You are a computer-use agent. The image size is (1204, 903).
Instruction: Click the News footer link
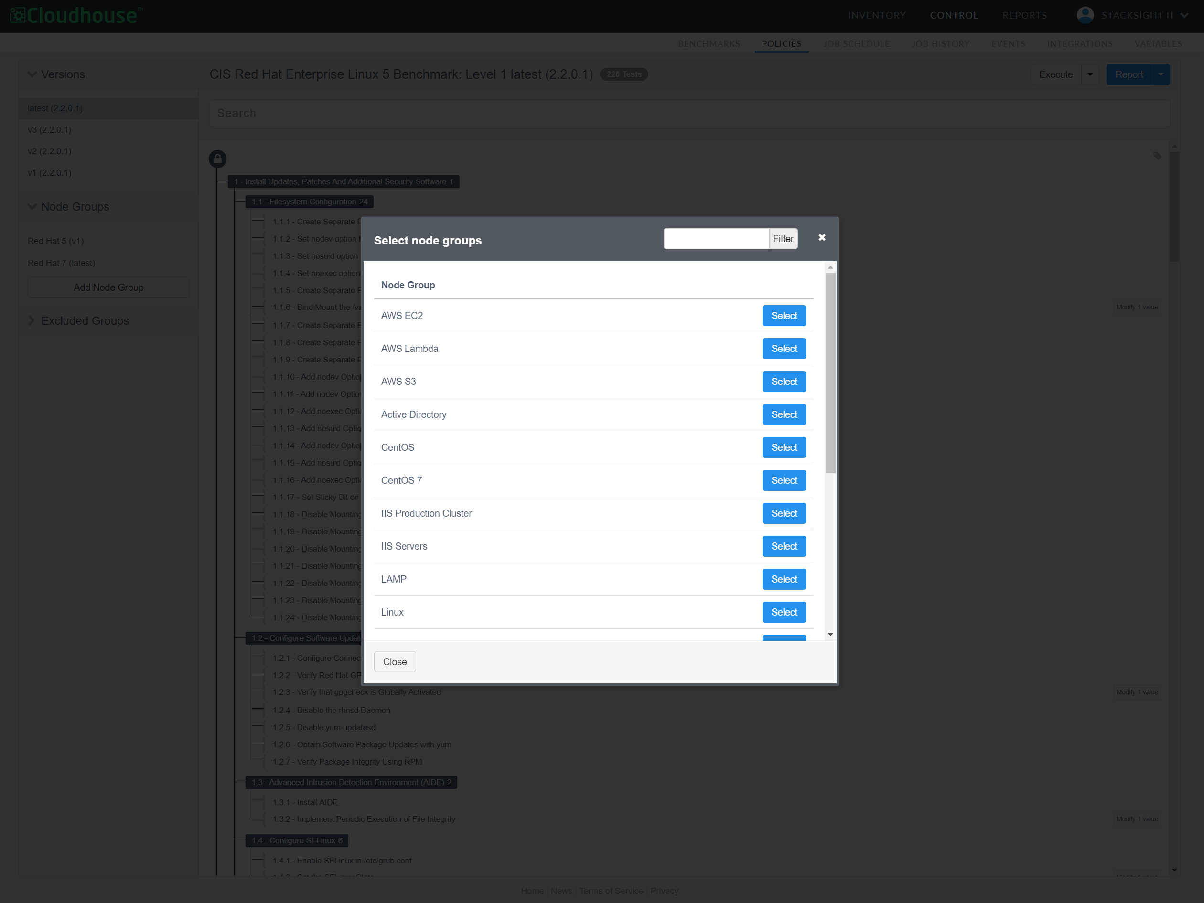(561, 891)
